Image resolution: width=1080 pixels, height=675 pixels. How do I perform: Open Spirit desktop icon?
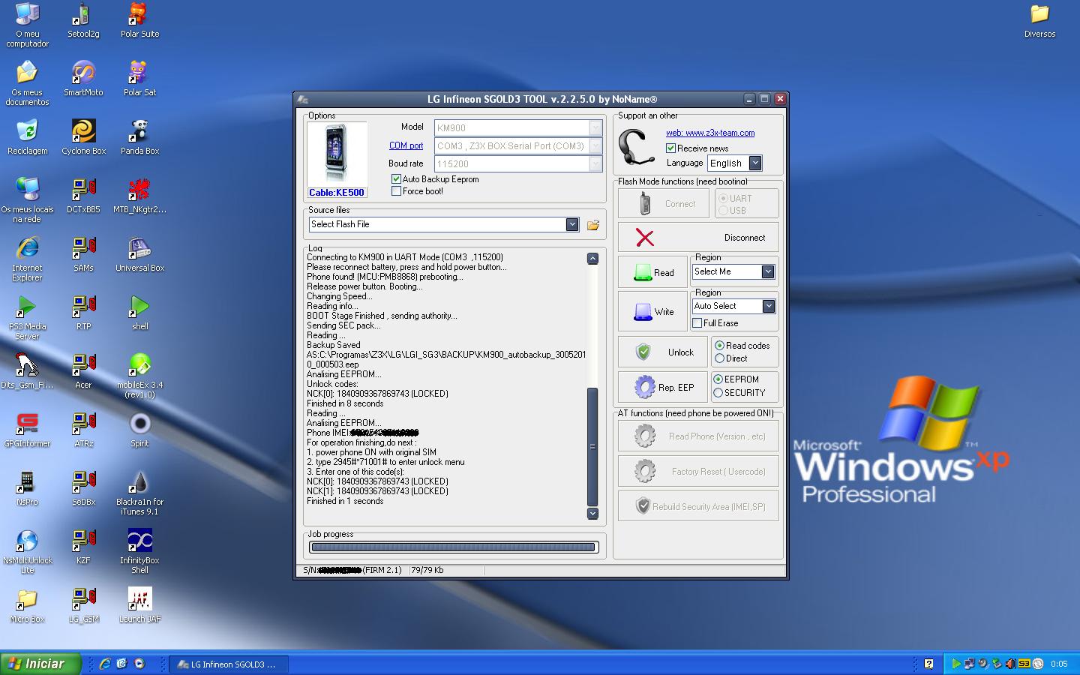coord(139,429)
